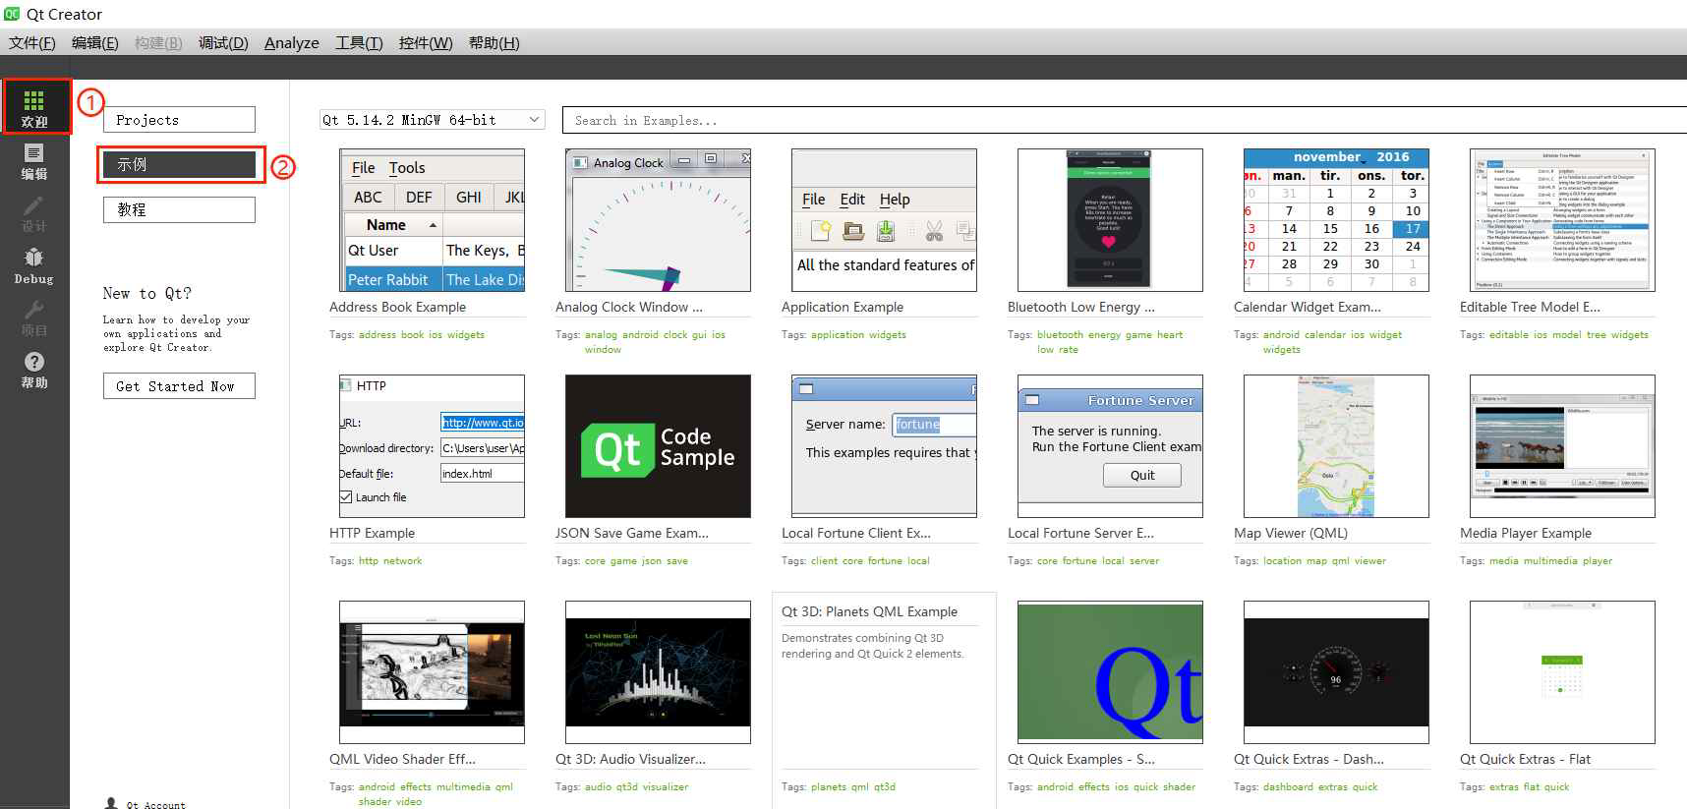The width and height of the screenshot is (1687, 809).
Task: Open the Bluetooth Low Energy example
Action: coord(1110,220)
